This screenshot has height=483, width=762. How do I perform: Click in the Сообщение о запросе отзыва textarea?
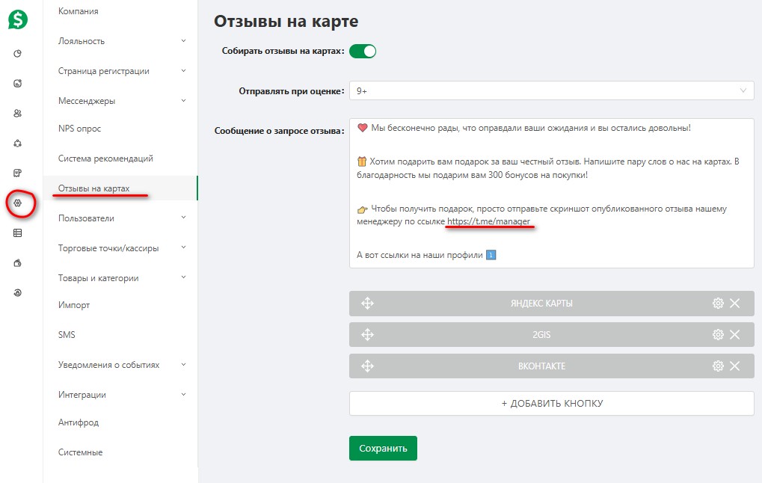coord(552,193)
